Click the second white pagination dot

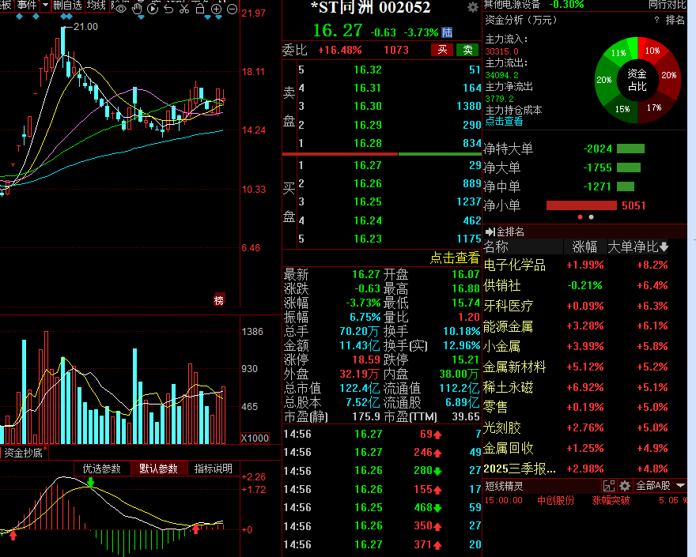pos(592,216)
